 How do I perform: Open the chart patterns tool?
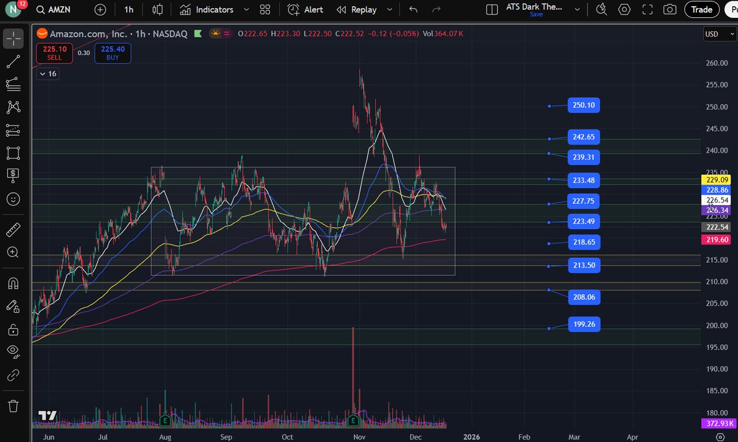pos(13,107)
